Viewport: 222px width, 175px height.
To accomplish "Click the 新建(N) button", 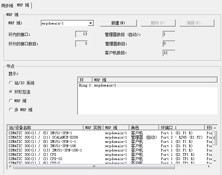I will (x=118, y=23).
